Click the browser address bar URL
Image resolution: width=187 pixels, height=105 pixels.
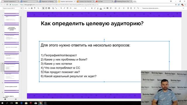click(x=59, y=5)
